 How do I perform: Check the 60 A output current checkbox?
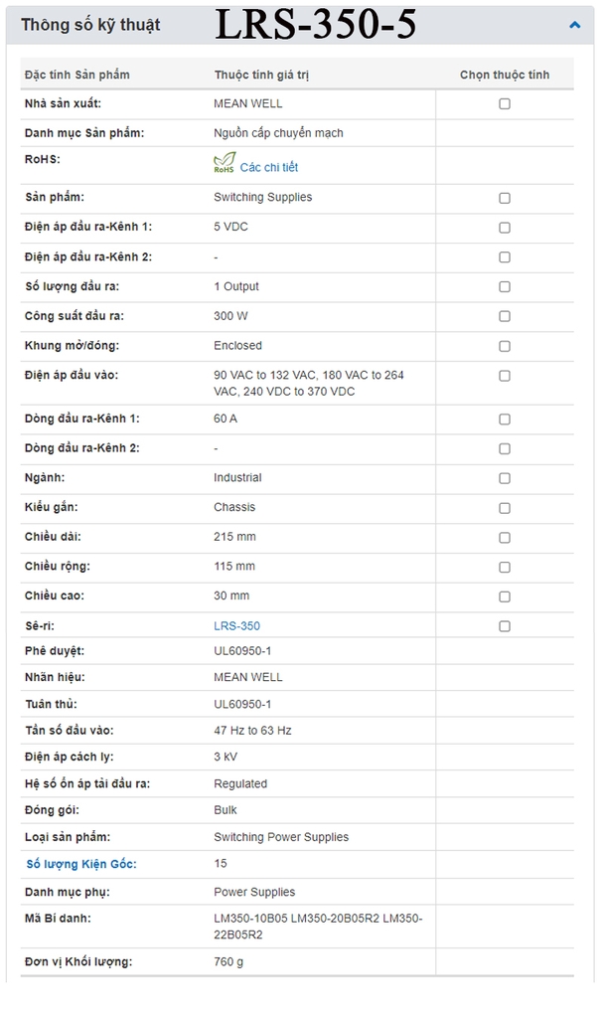point(505,420)
